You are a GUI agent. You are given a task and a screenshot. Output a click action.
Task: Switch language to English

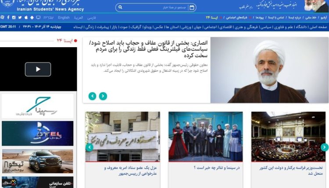click(x=64, y=17)
